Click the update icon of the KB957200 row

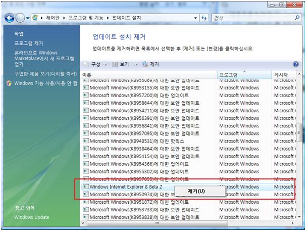coord(86,95)
